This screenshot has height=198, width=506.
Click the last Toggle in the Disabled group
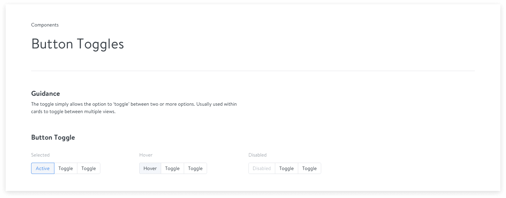[x=310, y=168]
